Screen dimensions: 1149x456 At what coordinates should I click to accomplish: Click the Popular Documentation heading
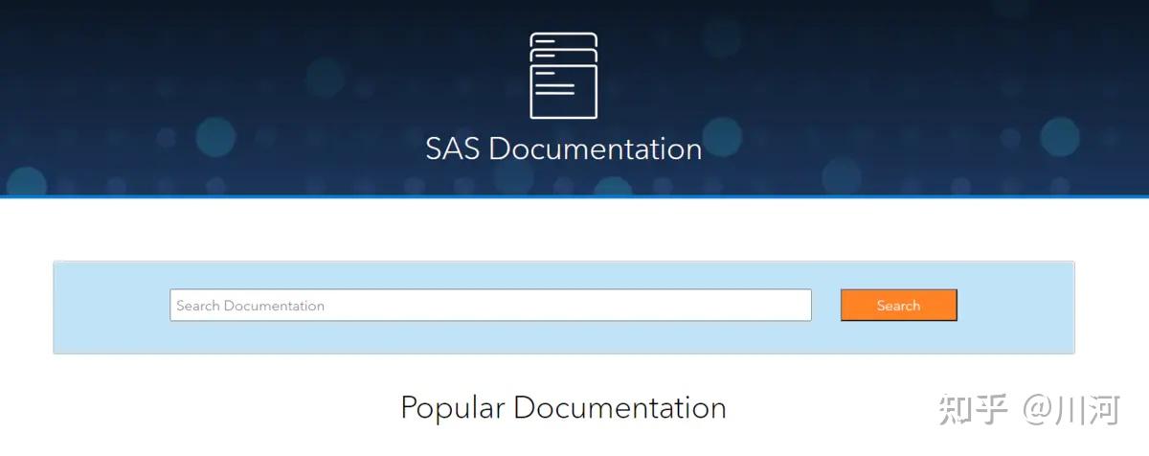[x=563, y=408]
